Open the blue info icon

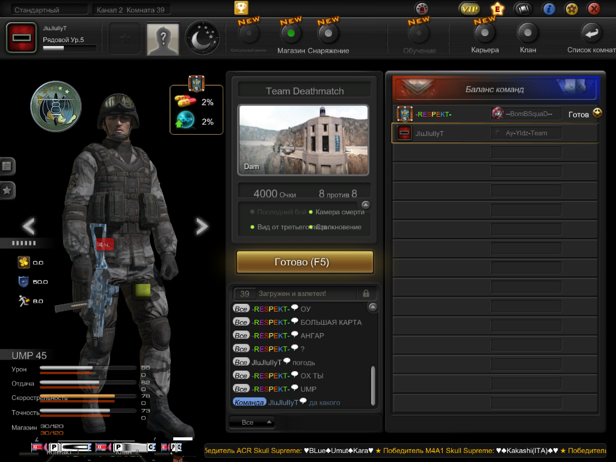pyautogui.click(x=549, y=8)
